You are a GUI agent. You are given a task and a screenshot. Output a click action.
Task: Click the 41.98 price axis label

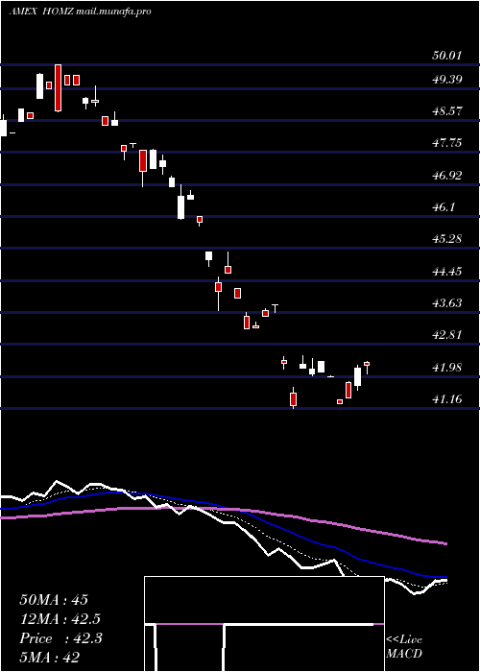tap(446, 368)
